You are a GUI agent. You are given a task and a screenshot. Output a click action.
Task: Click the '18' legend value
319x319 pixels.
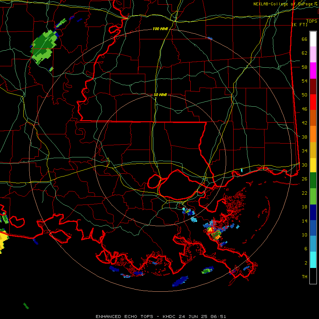304,207
